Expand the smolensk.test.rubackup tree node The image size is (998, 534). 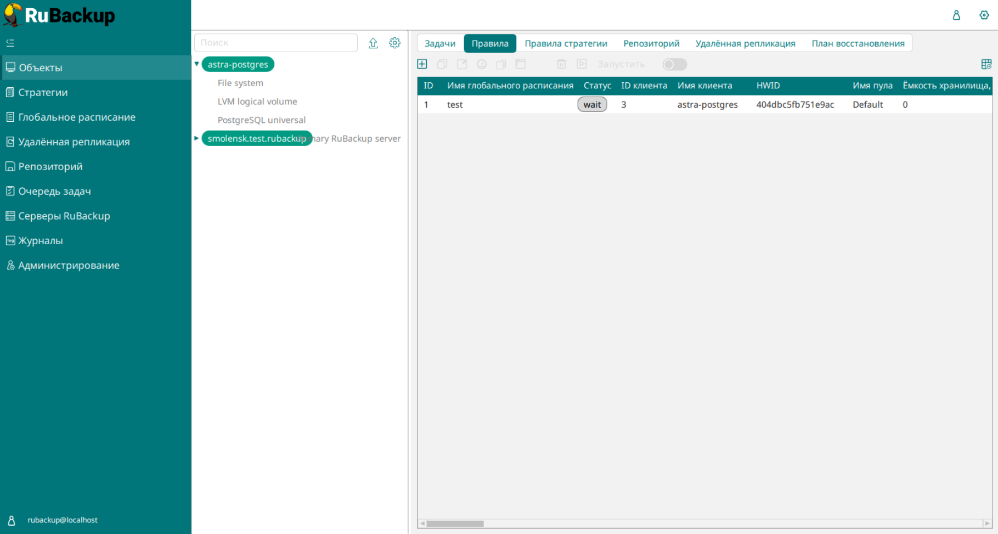point(196,138)
